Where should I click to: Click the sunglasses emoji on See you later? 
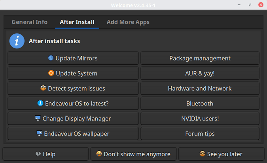point(203,154)
